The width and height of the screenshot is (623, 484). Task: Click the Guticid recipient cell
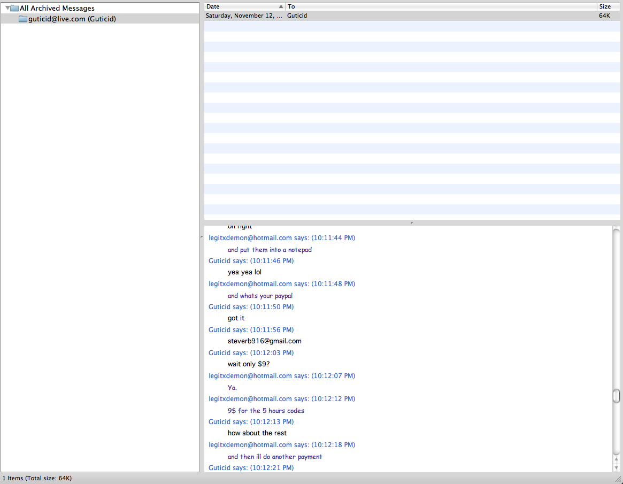tap(297, 16)
